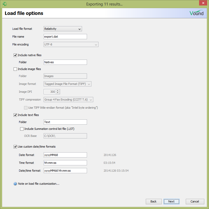
Task: Click the green app icon in title bar
Action: point(5,4)
